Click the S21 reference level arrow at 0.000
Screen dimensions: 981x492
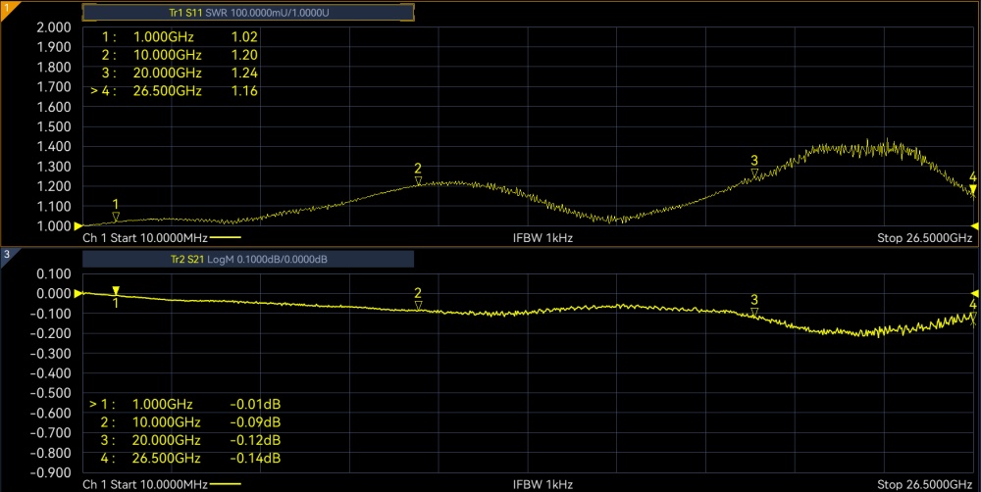(x=78, y=293)
